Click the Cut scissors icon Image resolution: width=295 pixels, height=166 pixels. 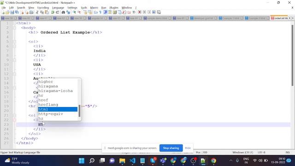point(37,12)
